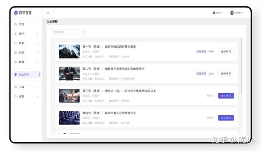The image size is (262, 151).
Task: Expand the 内容 menu chevron
Action: click(37, 52)
